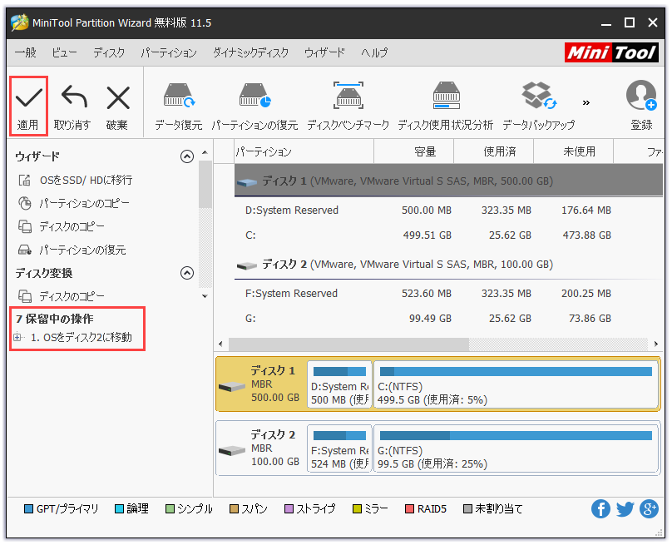This screenshot has height=545, width=672.
Task: Click the MiniTool logo
Action: pos(611,52)
